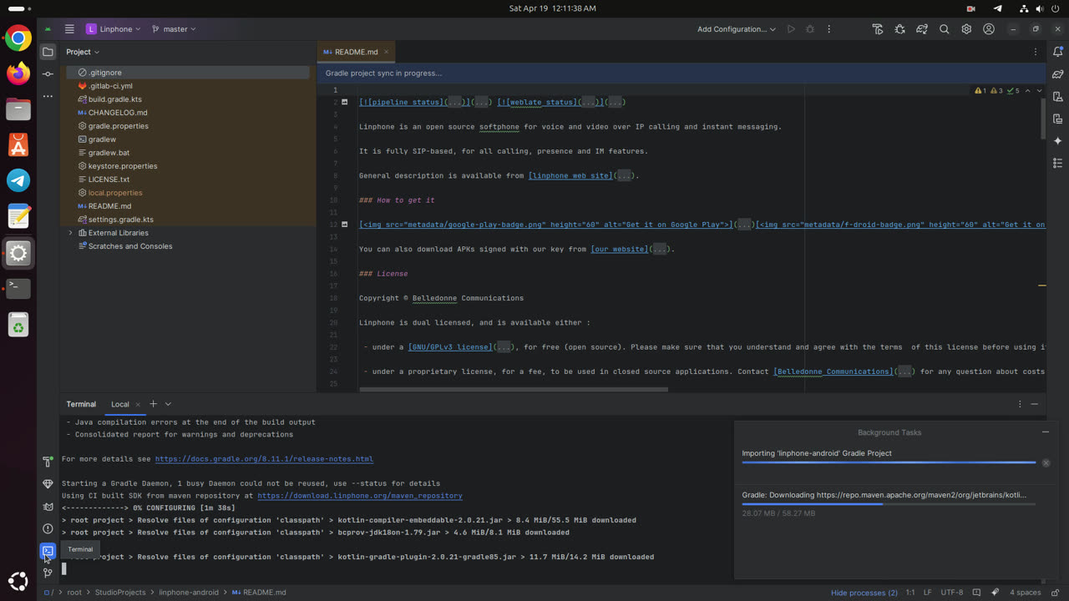Click 'Hide processes (2)' status link

[x=864, y=593]
